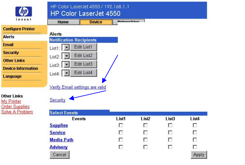
Task: Click the Apply button
Action: coord(199,155)
